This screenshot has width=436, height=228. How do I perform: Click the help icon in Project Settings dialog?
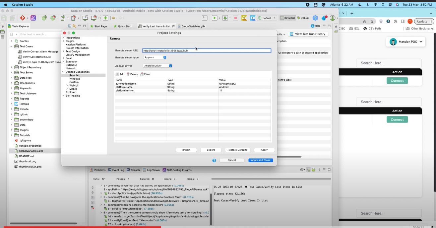tap(214, 160)
